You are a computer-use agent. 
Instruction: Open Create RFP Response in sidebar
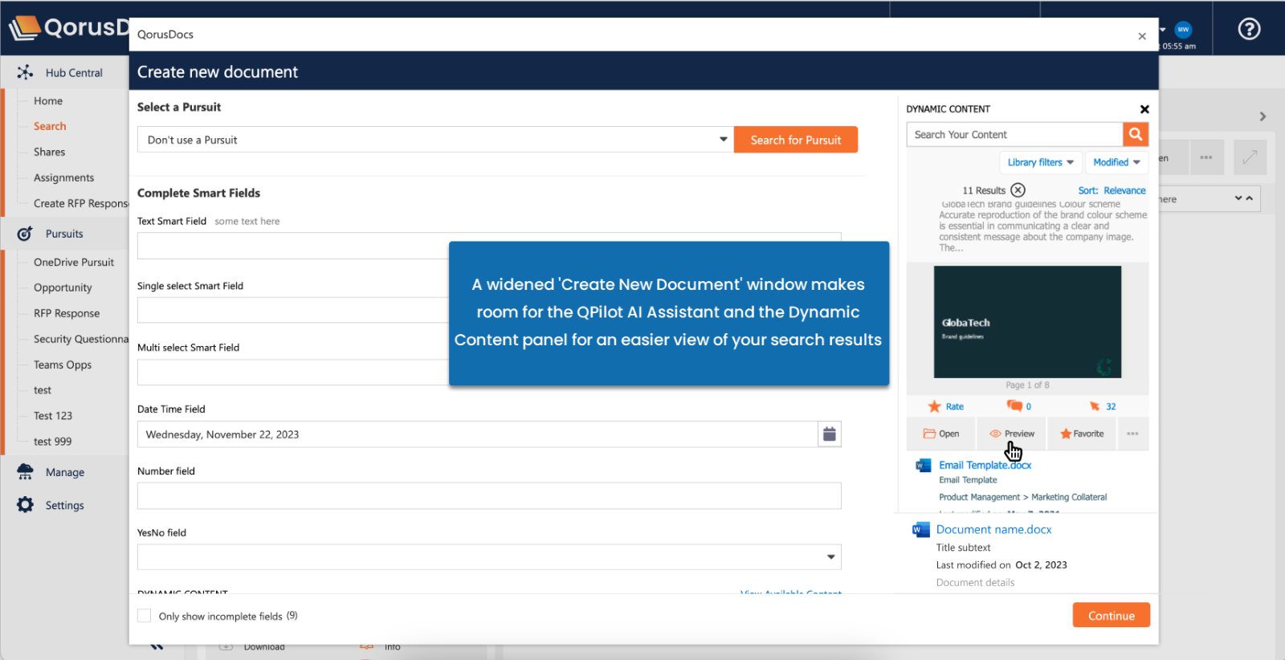point(81,204)
